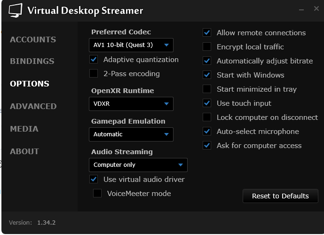Minimize the Virtual Desktop Streamer window

tap(303, 9)
